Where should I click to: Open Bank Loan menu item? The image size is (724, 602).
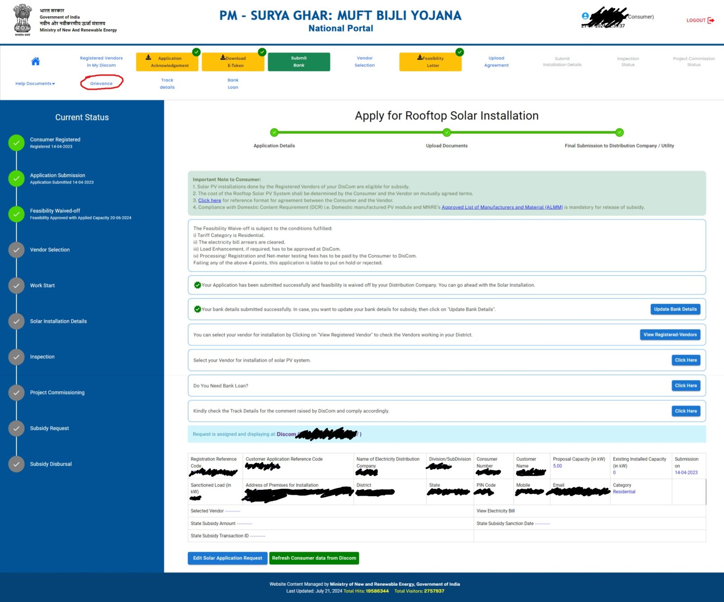click(x=233, y=84)
